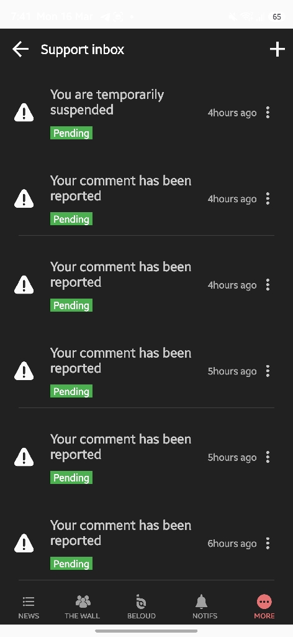Tap the bottom home gesture bar

click(x=146, y=631)
